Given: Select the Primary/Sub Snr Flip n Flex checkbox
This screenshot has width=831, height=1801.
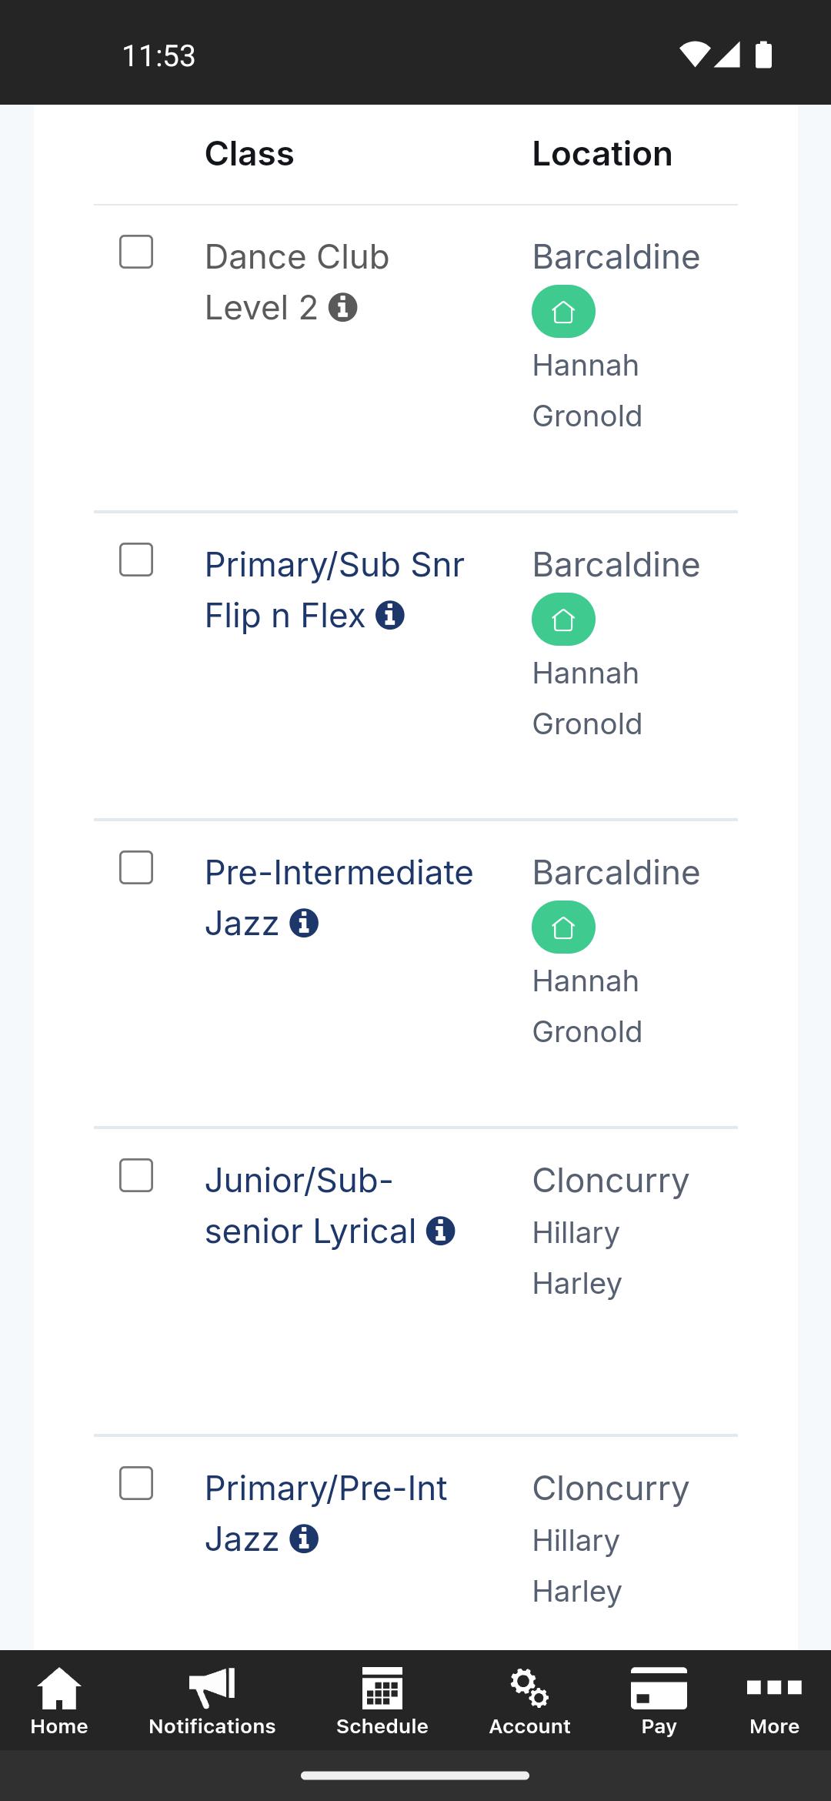Looking at the screenshot, I should 136,560.
